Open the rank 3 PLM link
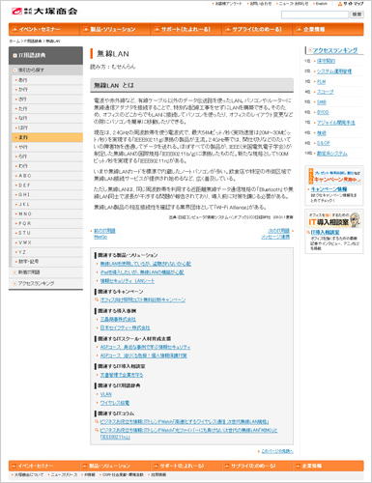Viewport: 372px width, 483px height. click(321, 82)
